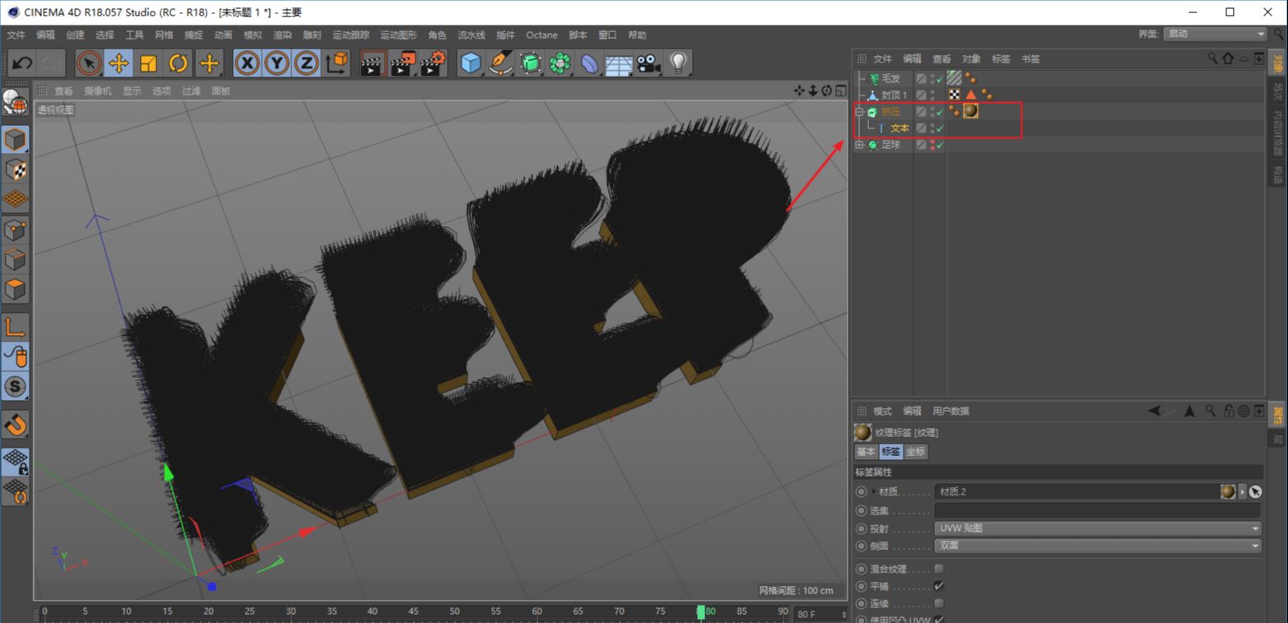
Task: Select the 封顶 1 object row
Action: pos(895,95)
